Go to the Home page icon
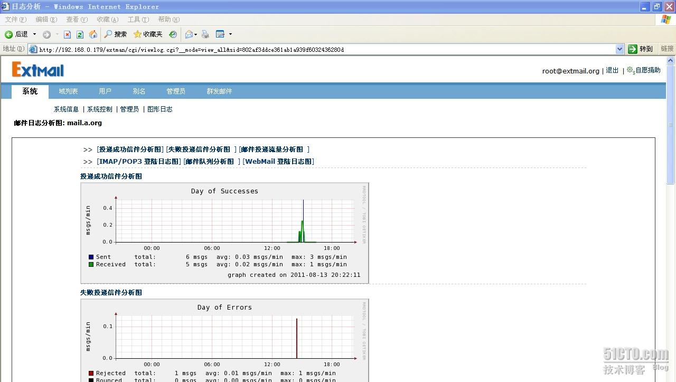The image size is (676, 382). coord(93,34)
